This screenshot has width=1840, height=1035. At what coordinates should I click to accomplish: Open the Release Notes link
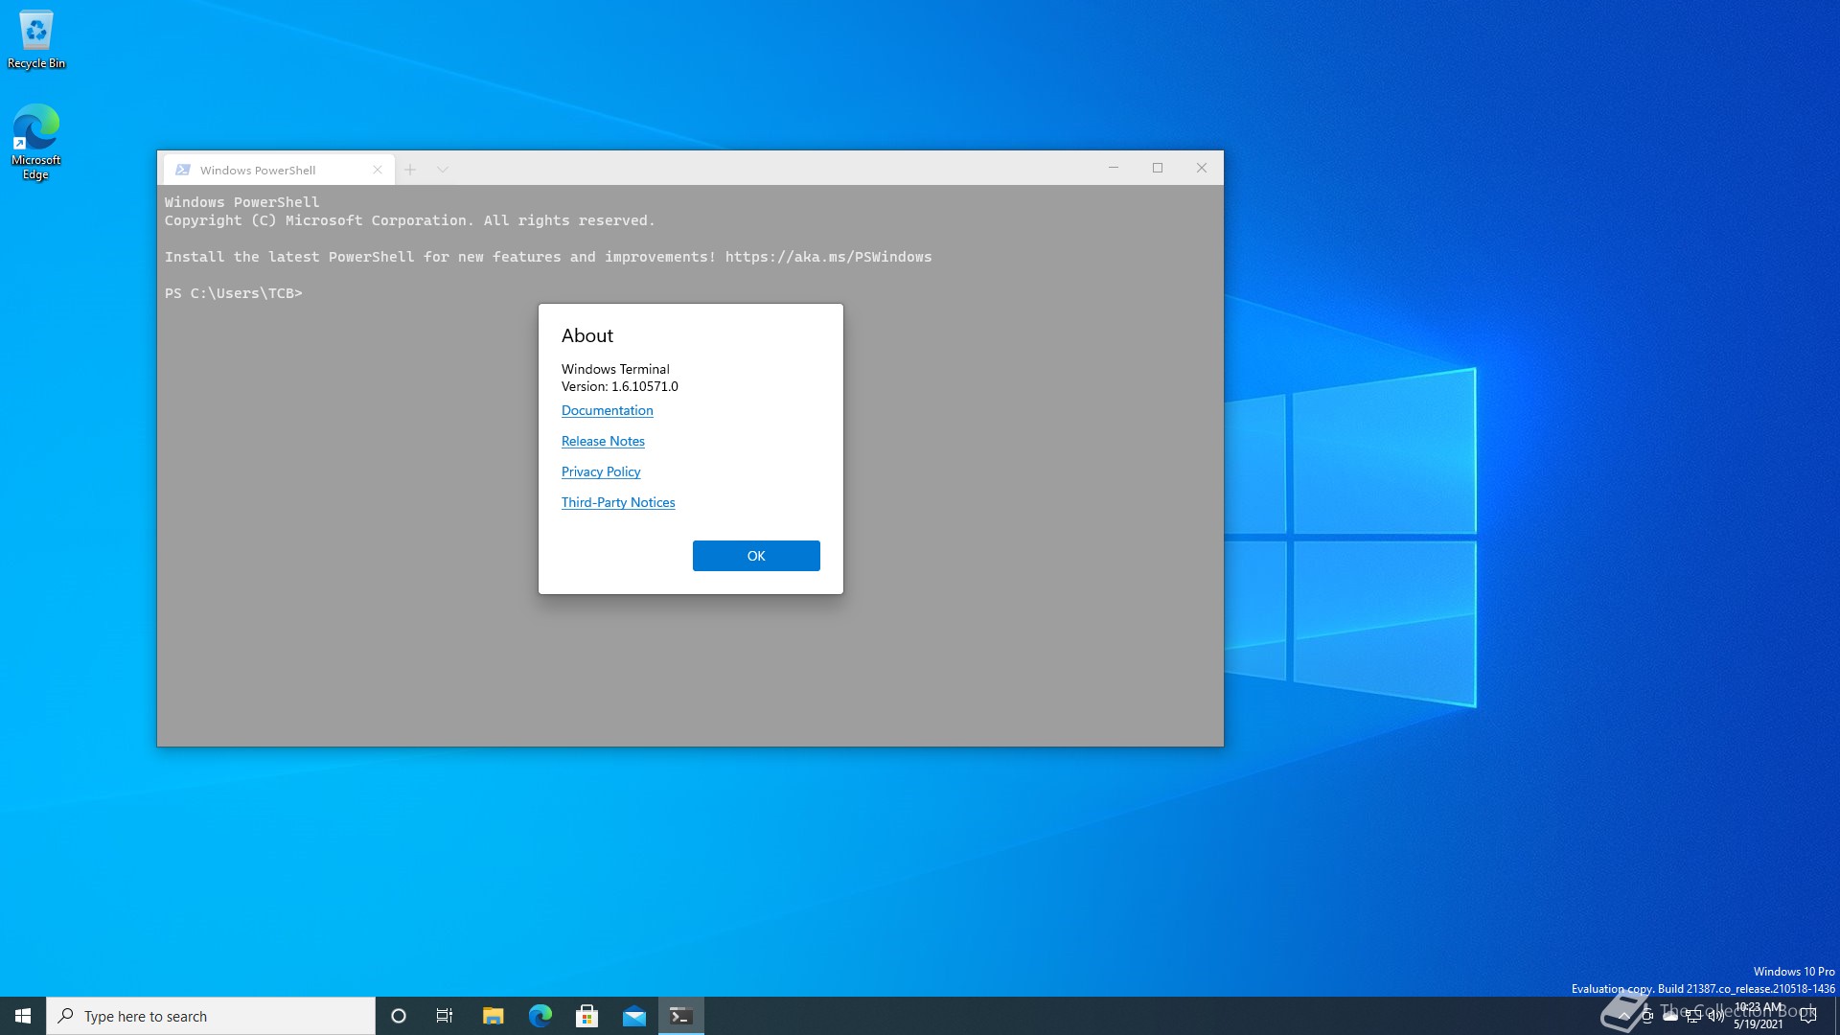[603, 441]
